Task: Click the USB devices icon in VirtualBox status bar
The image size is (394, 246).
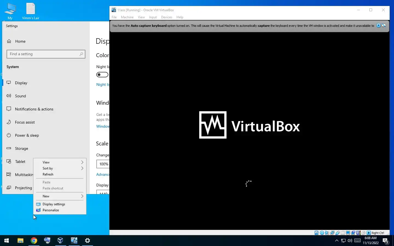Action: tap(337, 233)
